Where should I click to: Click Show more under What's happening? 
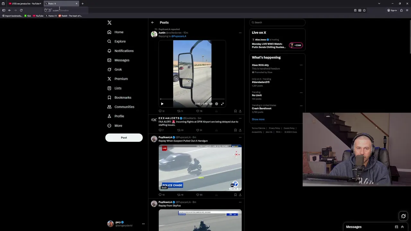click(258, 119)
